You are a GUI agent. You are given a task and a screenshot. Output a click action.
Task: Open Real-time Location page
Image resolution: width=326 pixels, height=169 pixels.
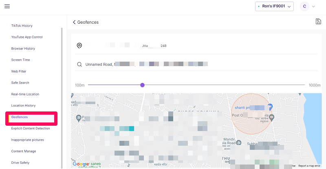click(25, 94)
